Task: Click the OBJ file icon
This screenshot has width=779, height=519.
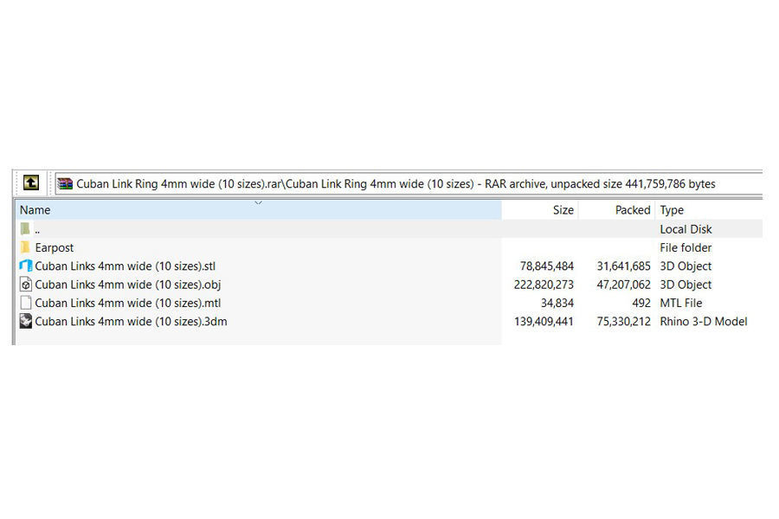Action: point(25,285)
